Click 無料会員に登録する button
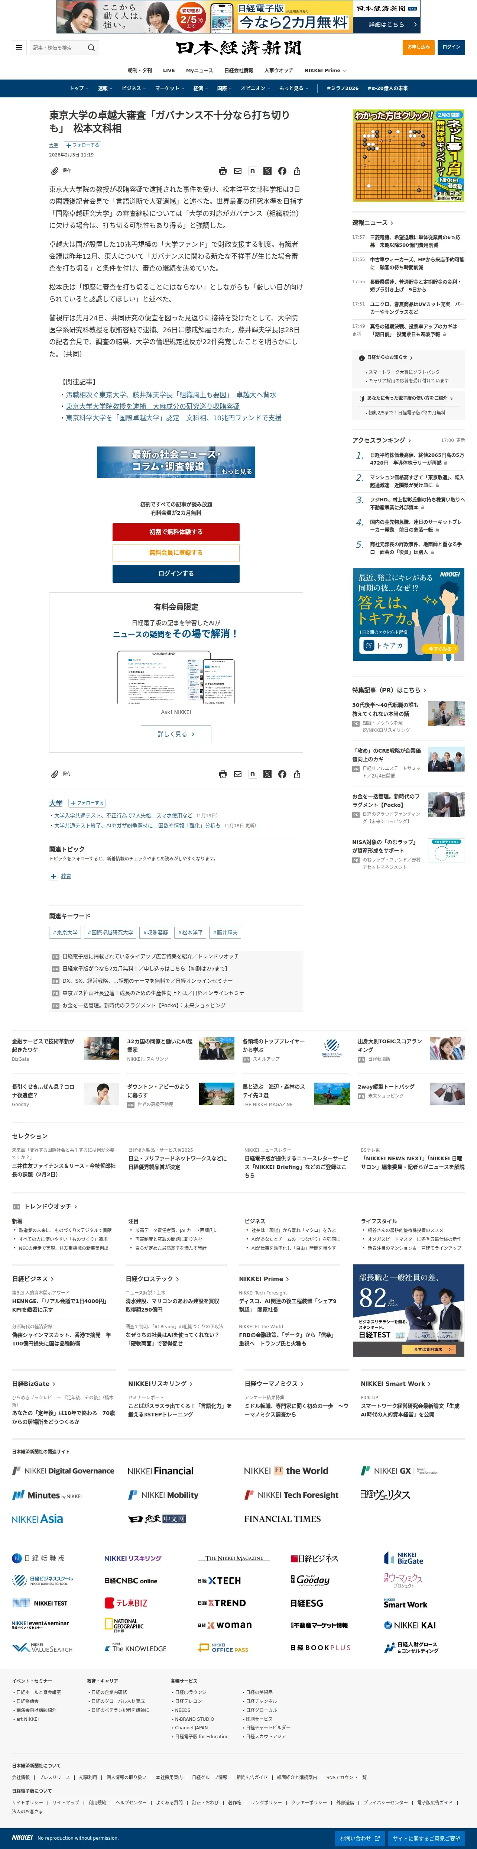This screenshot has width=477, height=1849. coord(176,553)
